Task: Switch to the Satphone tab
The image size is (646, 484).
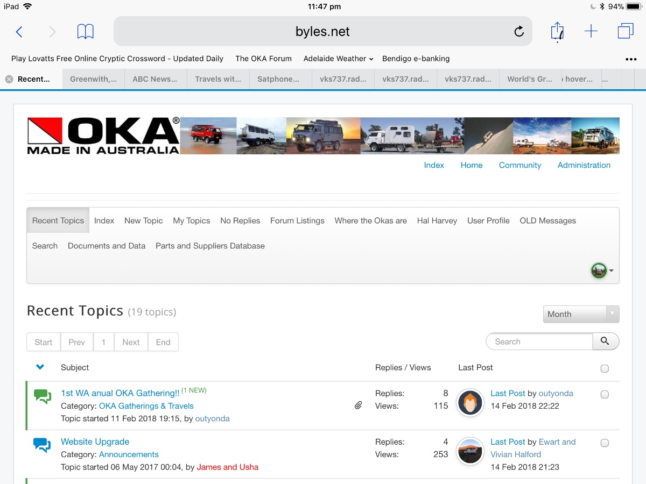Action: 280,79
